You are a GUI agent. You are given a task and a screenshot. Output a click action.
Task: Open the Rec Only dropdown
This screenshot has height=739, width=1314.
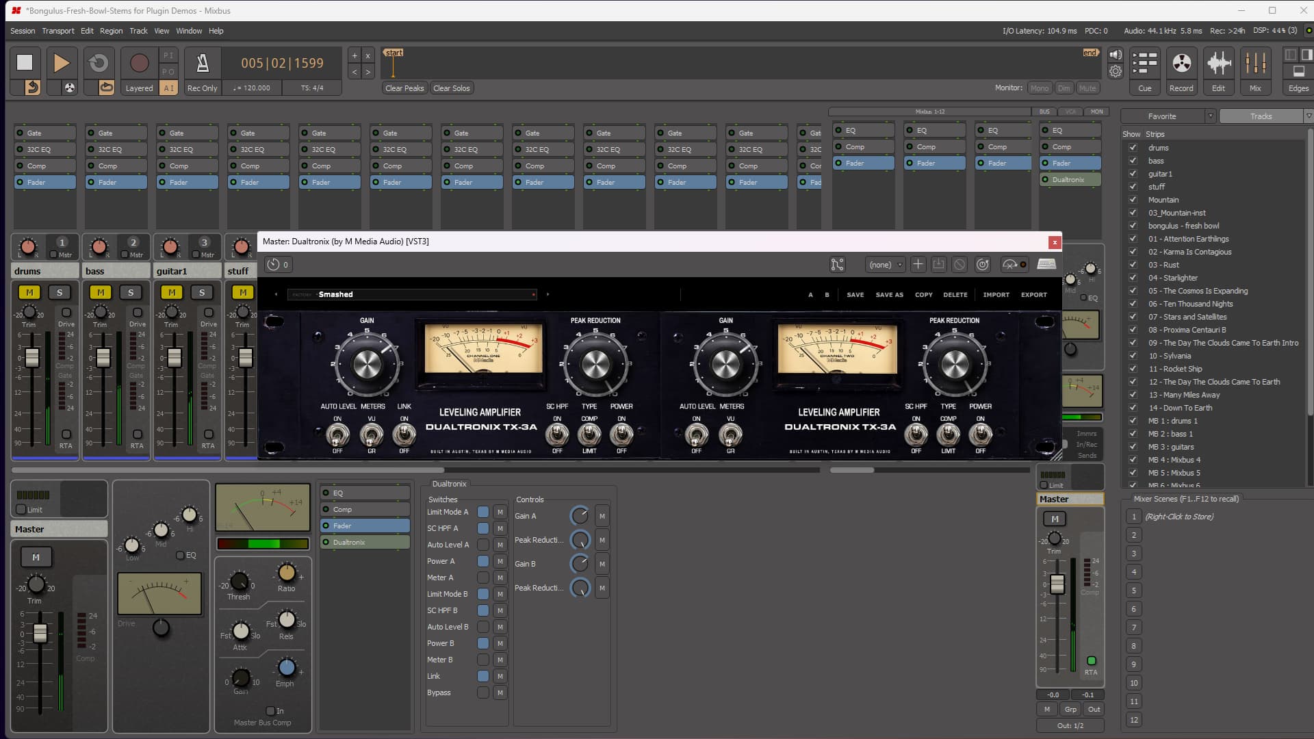click(x=202, y=88)
